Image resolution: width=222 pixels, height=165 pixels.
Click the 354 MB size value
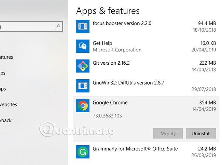click(x=208, y=103)
